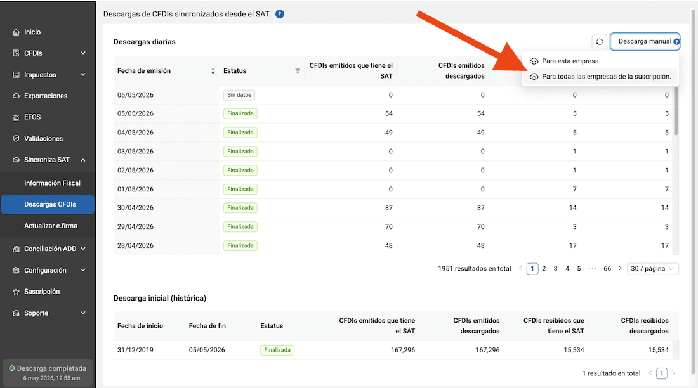Click the Conciliación ADD icon

16,249
